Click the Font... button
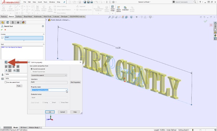Image resolution: width=217 pixels, height=131 pixels. pos(19,86)
